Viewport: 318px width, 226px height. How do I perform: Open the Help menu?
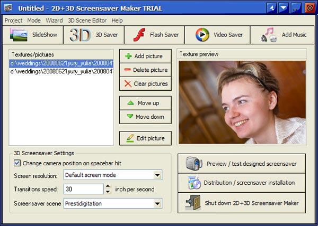click(117, 21)
